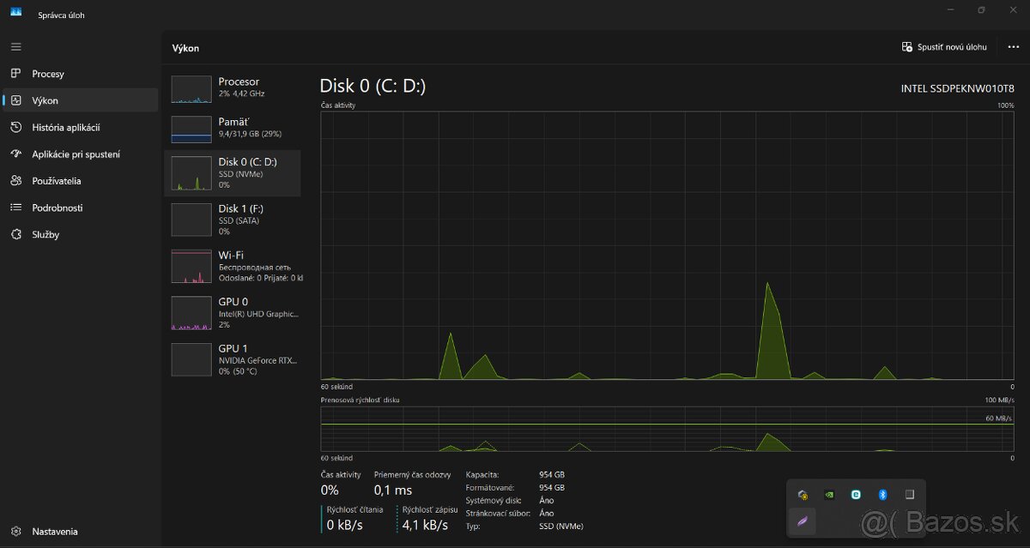Image resolution: width=1030 pixels, height=548 pixels.
Task: Open Aplikácie pri spustení gauge icon
Action: pyautogui.click(x=16, y=154)
